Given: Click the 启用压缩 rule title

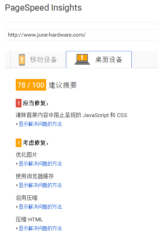Looking at the screenshot, I should coord(26,198).
